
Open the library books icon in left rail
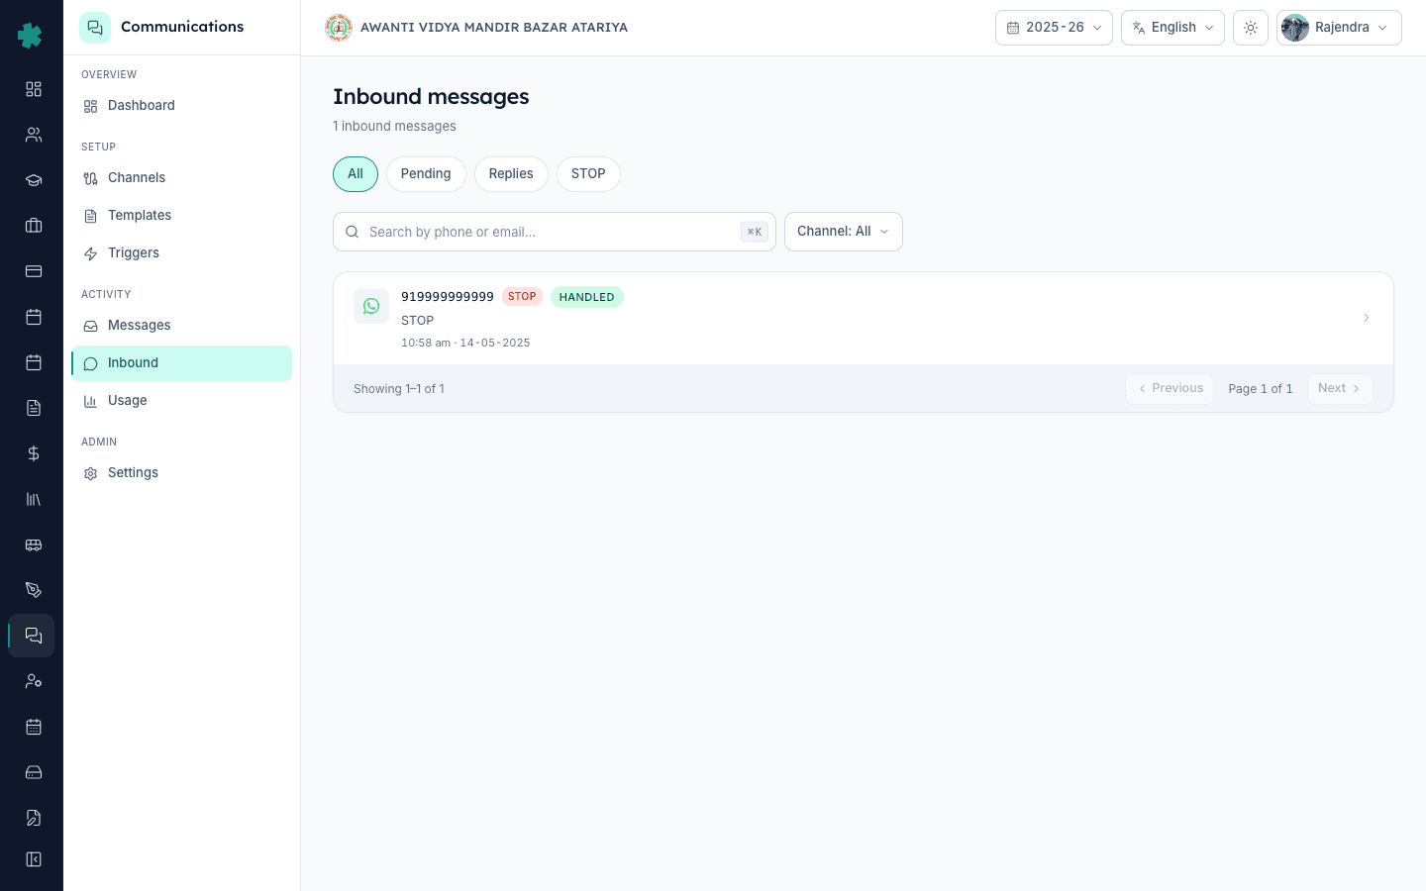34,499
